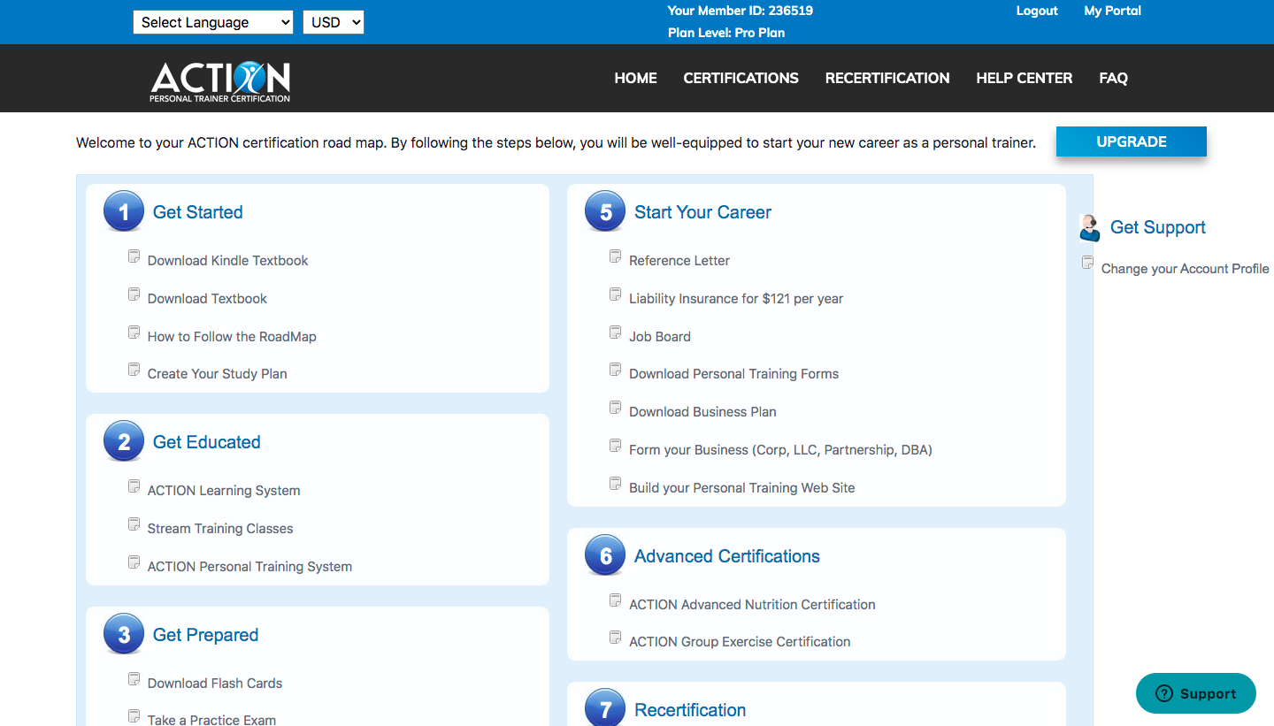Click the number 2 Get Educated badge
Viewport: 1274px width, 726px height.
click(124, 442)
